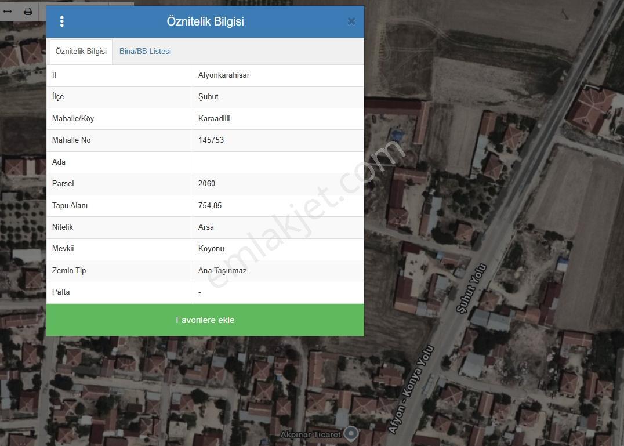Image resolution: width=624 pixels, height=446 pixels.
Task: Click the Zemin Tip row label
Action: 69,270
